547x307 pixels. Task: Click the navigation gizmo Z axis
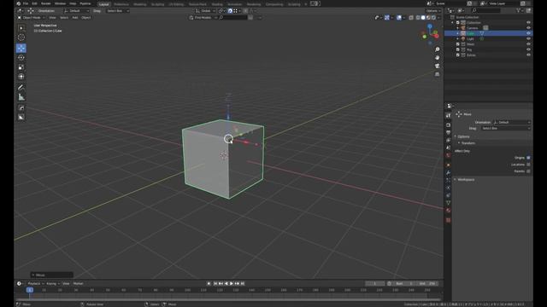(x=430, y=26)
